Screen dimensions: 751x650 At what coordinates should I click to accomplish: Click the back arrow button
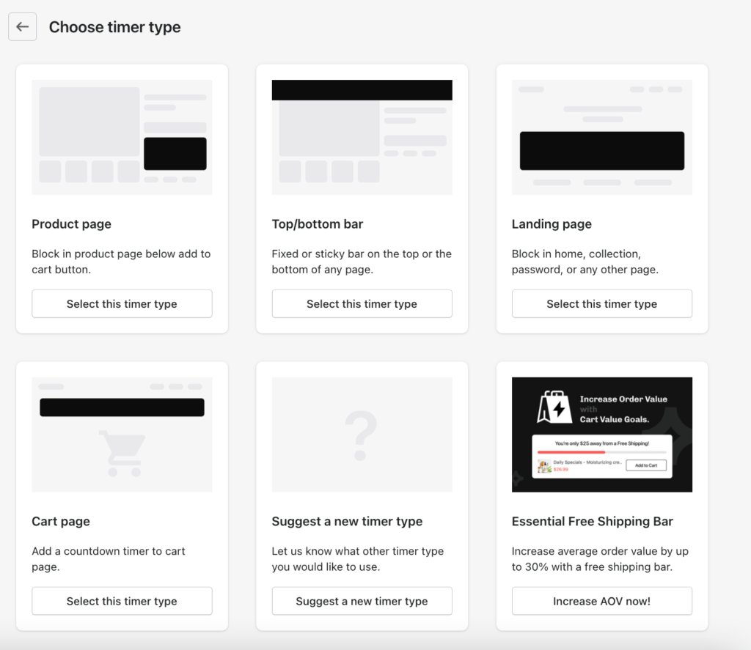pyautogui.click(x=22, y=27)
